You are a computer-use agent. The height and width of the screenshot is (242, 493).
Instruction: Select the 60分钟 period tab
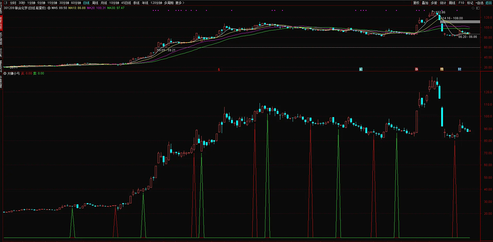pyautogui.click(x=76, y=2)
